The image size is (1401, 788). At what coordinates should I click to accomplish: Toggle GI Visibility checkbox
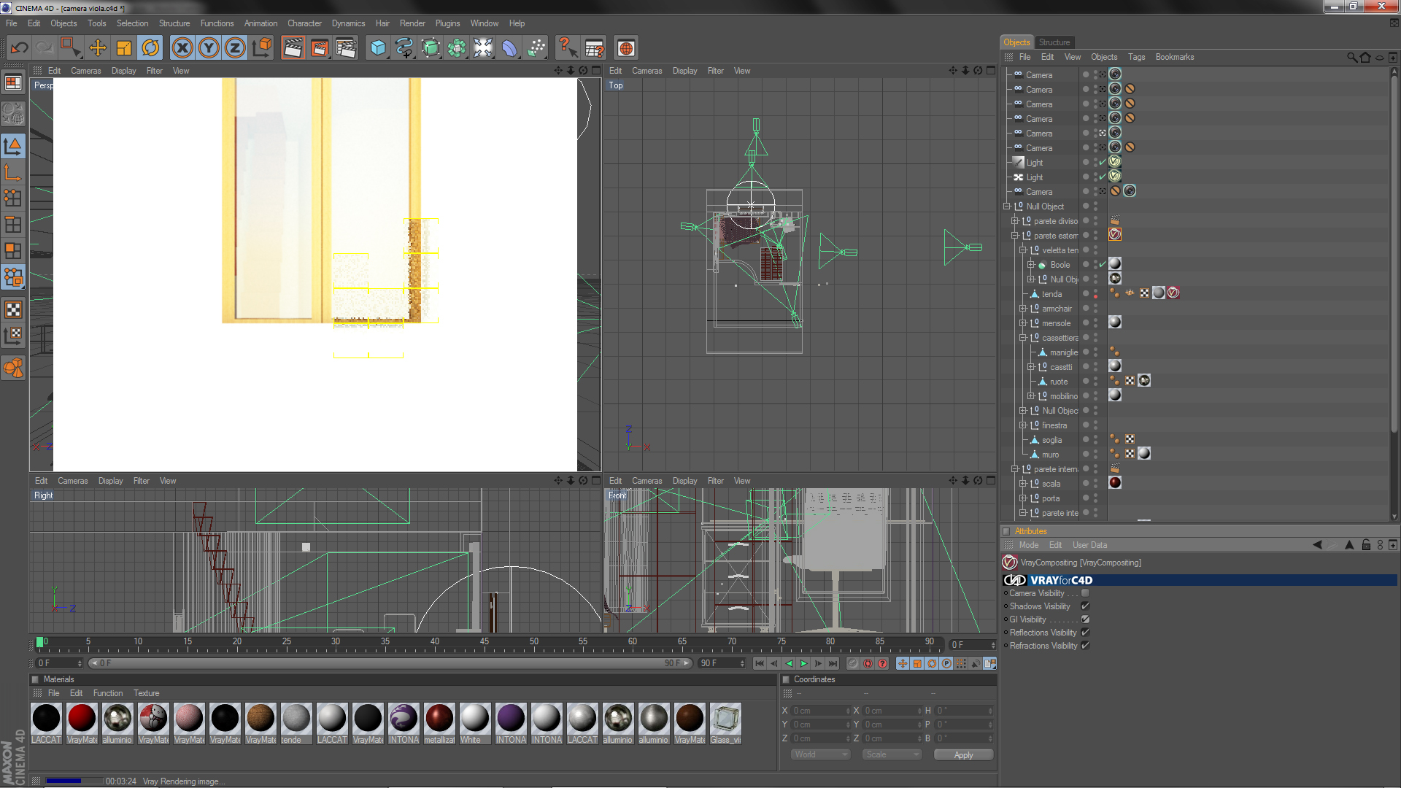(x=1085, y=619)
